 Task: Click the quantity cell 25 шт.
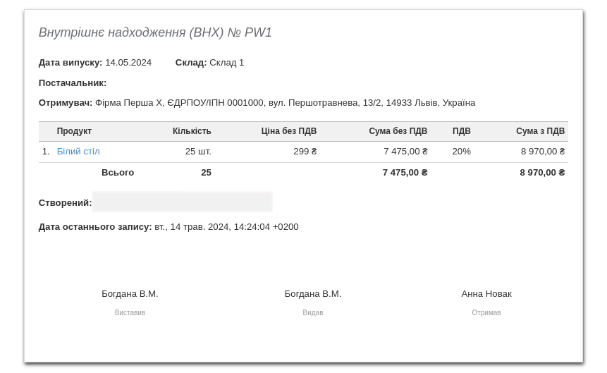click(198, 152)
